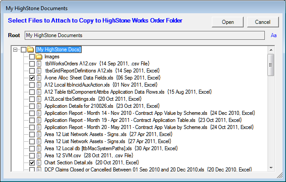Click file icon of A-one Alloc Sheet Data Fields.xls
Screen dimensions: 286x182
pos(39,78)
